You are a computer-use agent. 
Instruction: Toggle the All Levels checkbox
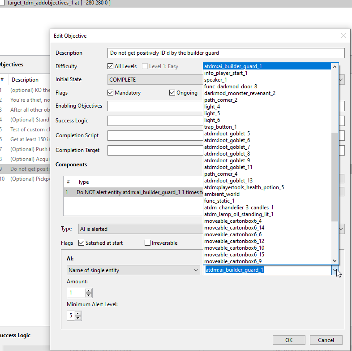point(111,66)
